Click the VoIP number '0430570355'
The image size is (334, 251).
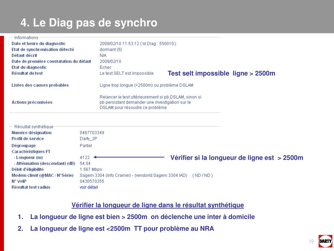click(x=92, y=181)
